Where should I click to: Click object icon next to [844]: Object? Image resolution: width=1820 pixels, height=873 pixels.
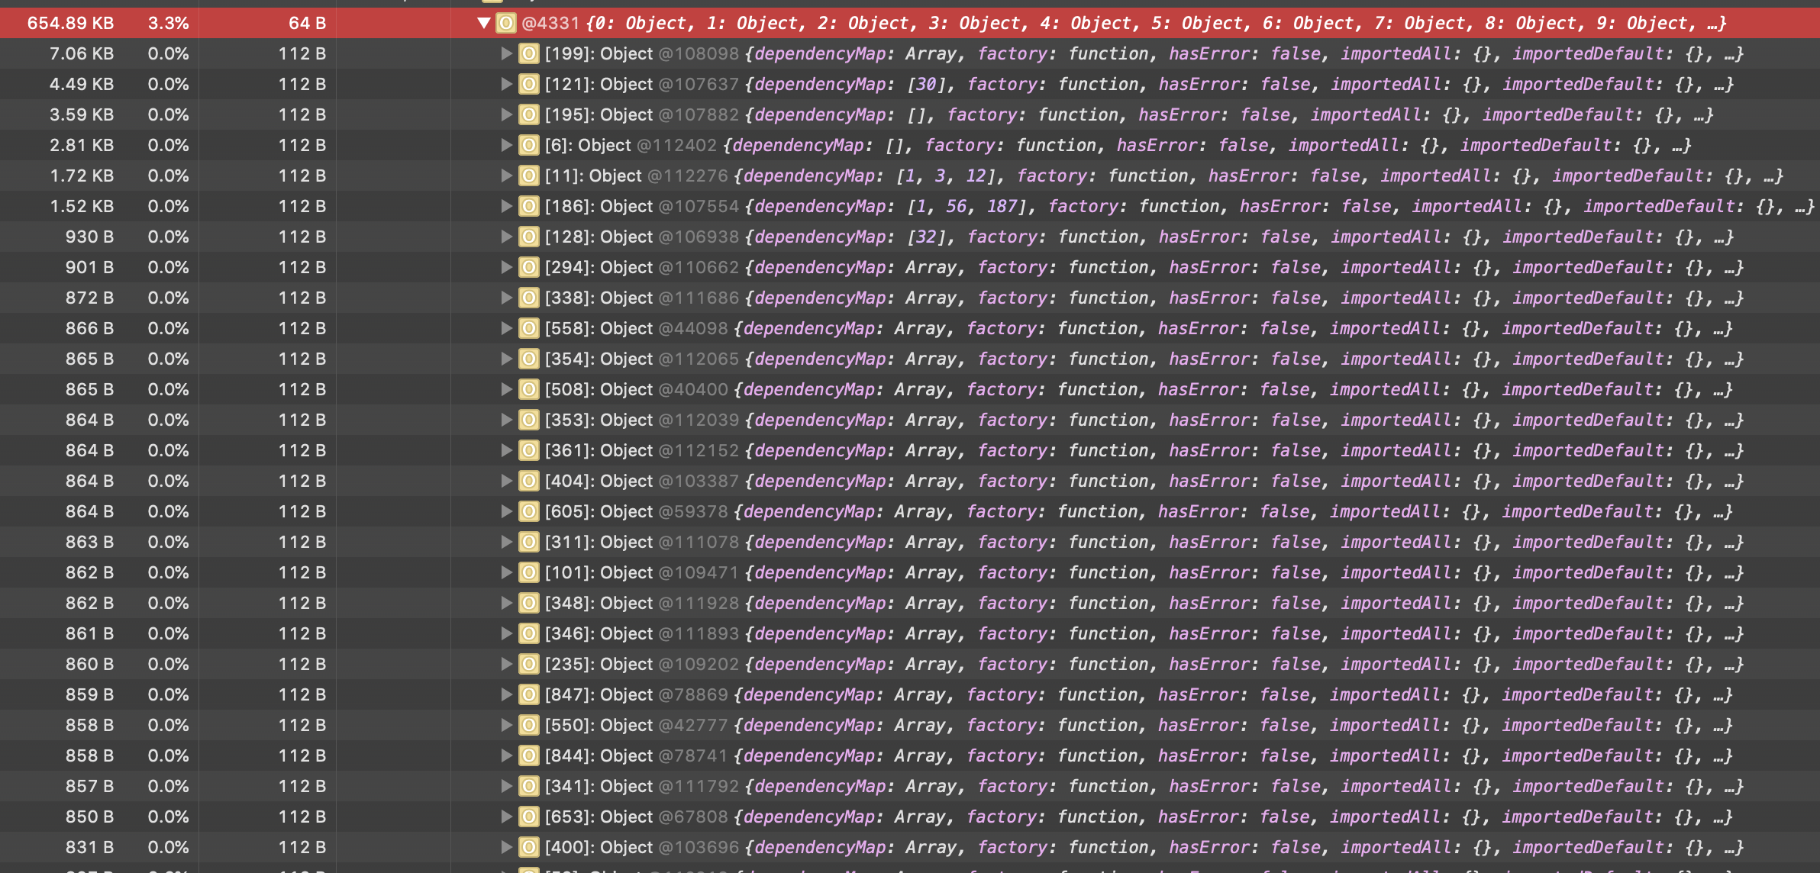pyautogui.click(x=529, y=755)
